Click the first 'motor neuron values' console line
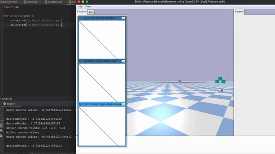275x154 pixels. click(39, 110)
